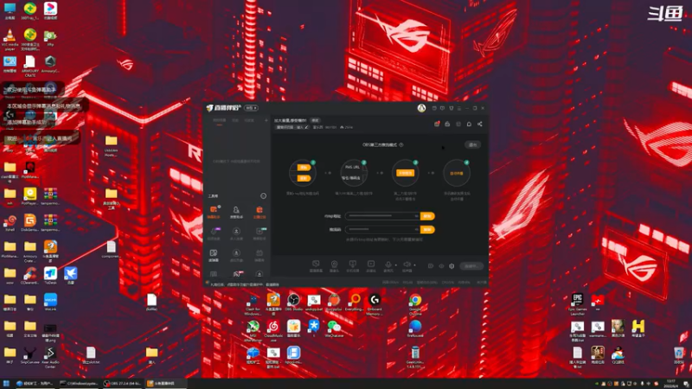The width and height of the screenshot is (692, 389).
Task: Copy the rtmp address
Action: point(427,216)
